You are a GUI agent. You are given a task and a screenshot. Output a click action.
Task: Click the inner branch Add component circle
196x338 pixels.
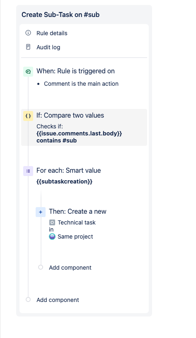41,267
